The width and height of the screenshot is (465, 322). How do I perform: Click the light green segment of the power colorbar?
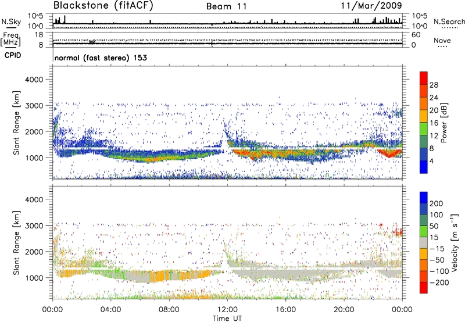click(x=424, y=128)
